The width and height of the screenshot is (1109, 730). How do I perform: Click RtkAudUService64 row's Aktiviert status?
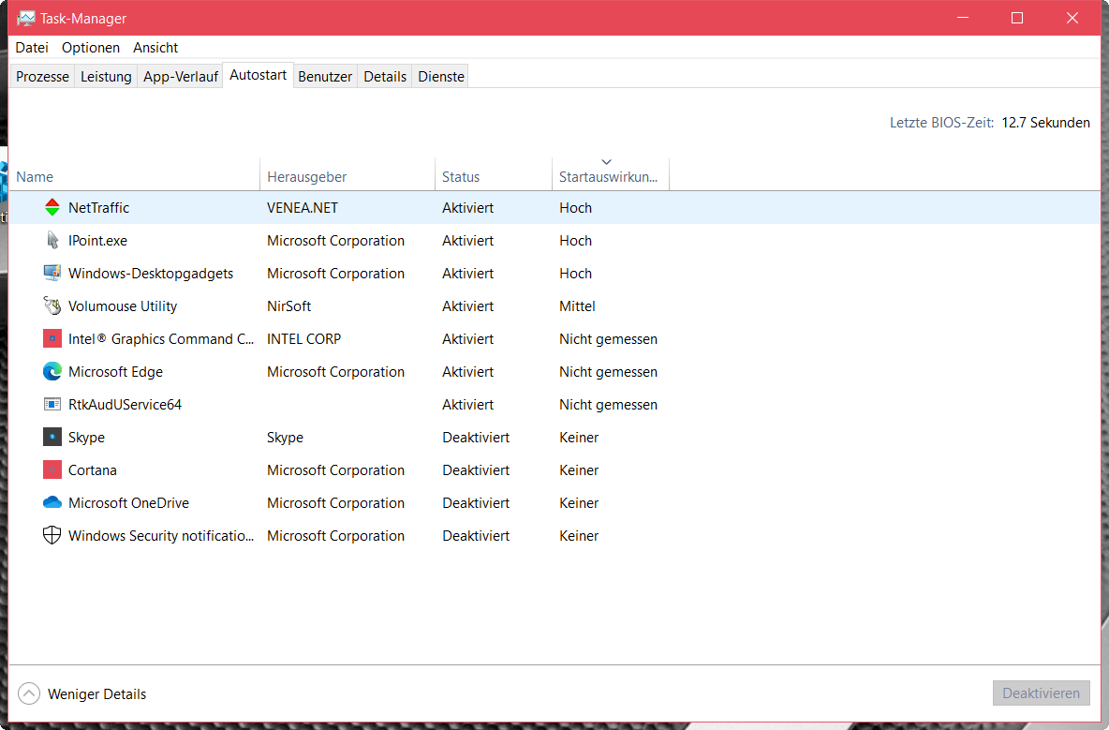[x=467, y=404]
